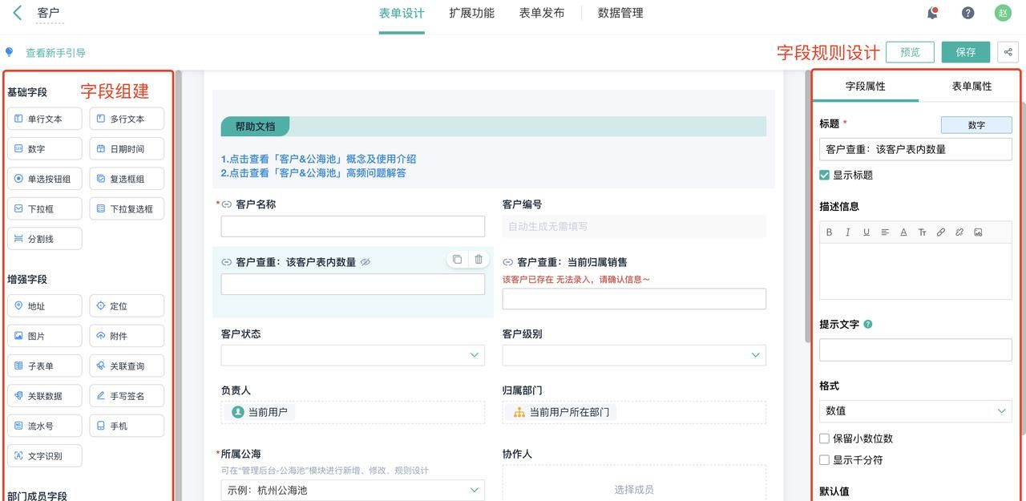Viewport: 1026px width, 501px height.
Task: Delete the 客户查重 field with trash icon
Action: pyautogui.click(x=477, y=258)
